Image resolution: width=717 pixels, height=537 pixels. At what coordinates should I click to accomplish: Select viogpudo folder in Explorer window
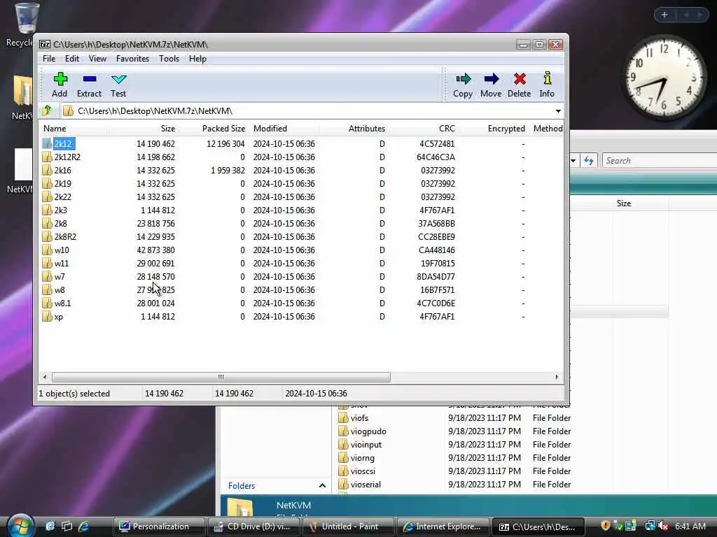pos(368,431)
